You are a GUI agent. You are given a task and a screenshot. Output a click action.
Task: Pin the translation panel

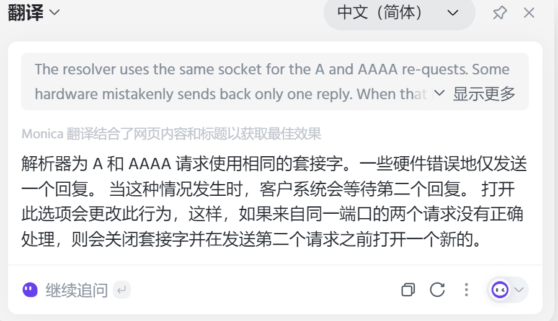pos(499,13)
